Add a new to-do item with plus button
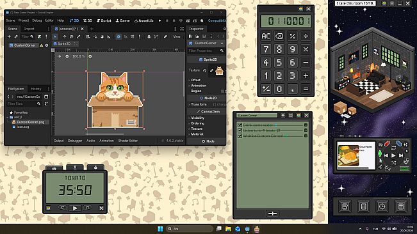The image size is (417, 234). coord(272,214)
